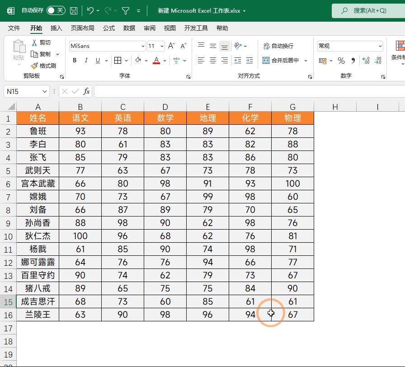Click the red font color swatch
This screenshot has width=405, height=367.
[156, 63]
